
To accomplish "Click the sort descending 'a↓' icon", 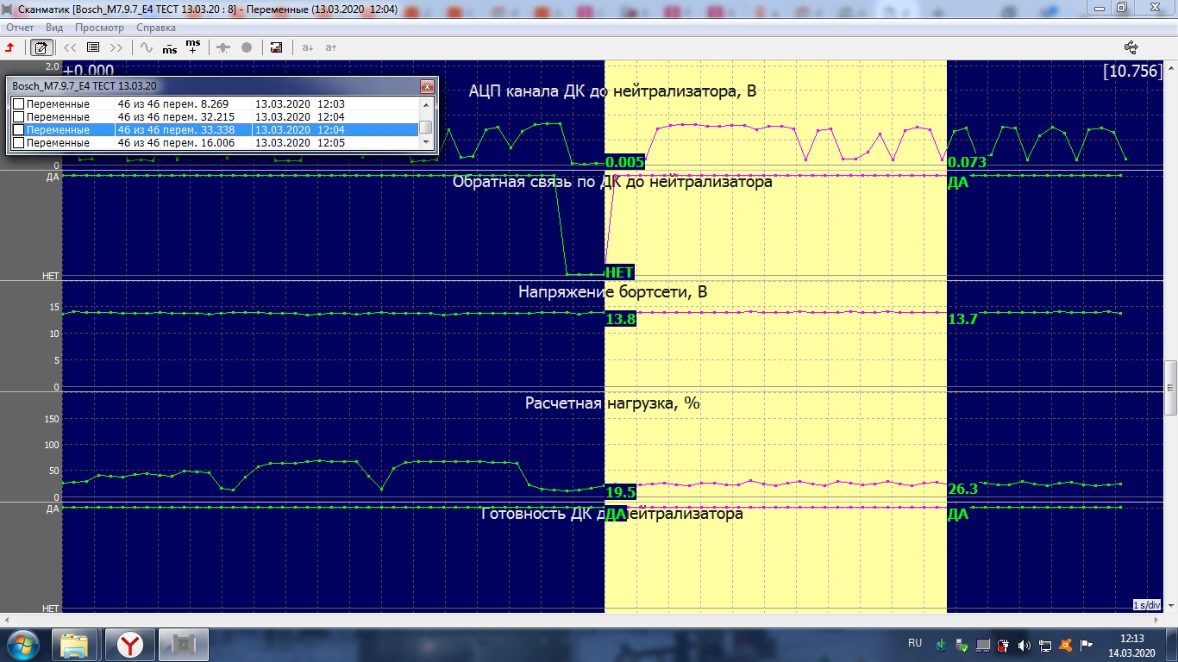I will pos(307,47).
